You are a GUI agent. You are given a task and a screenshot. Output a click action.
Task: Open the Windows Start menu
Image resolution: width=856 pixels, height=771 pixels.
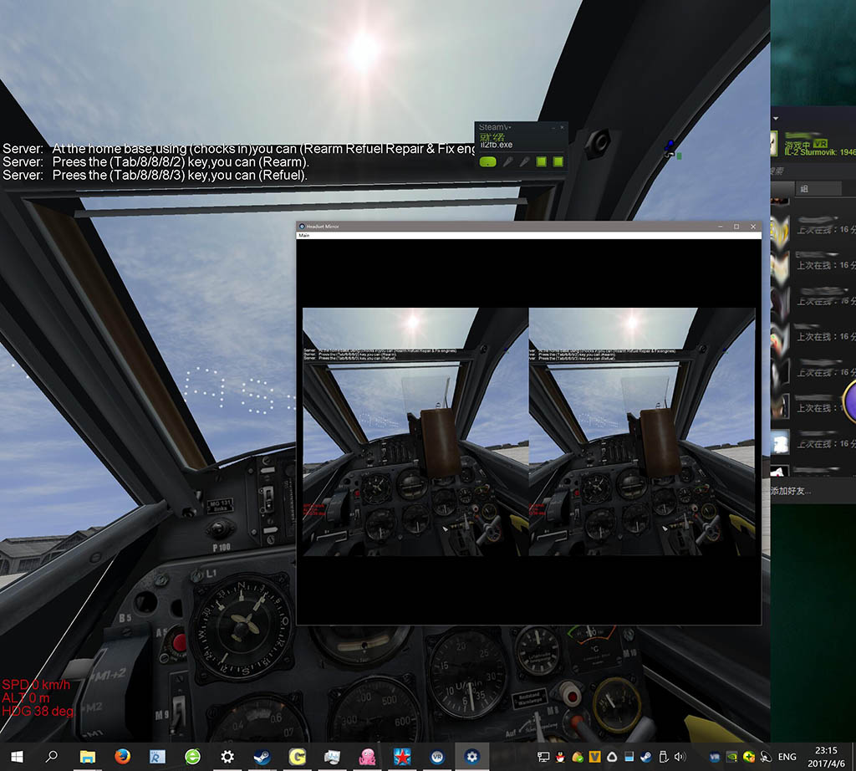coord(17,757)
